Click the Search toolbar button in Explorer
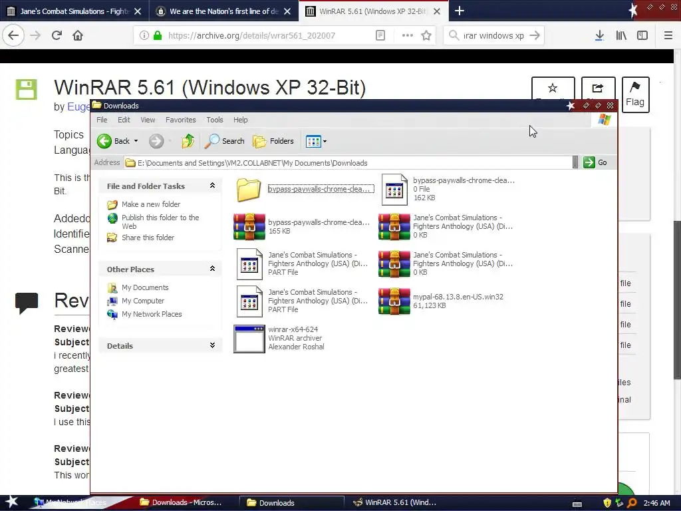Image resolution: width=681 pixels, height=511 pixels. click(225, 141)
